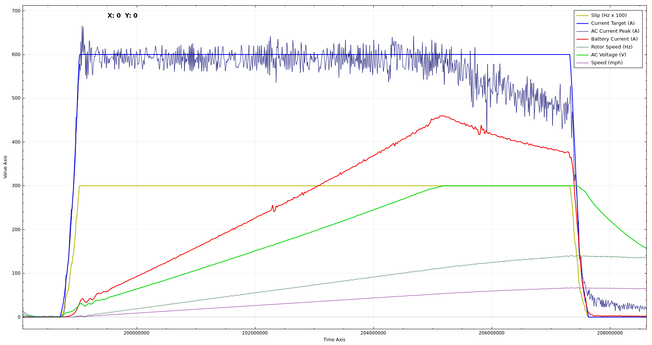This screenshot has height=345, width=652.
Task: Click the 300 value axis tick label
Action: click(16, 186)
